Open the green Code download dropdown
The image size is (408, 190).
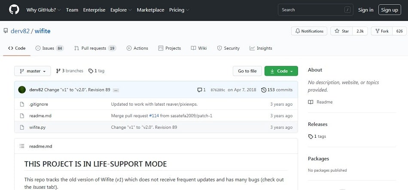[281, 71]
